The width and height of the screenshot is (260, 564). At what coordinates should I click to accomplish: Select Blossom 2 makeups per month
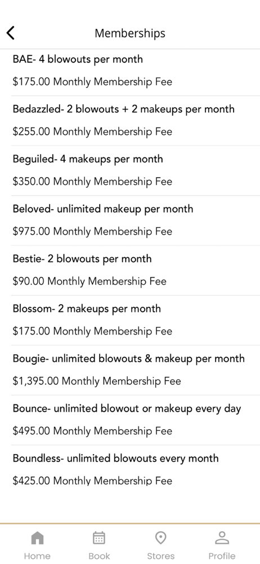pyautogui.click(x=130, y=320)
